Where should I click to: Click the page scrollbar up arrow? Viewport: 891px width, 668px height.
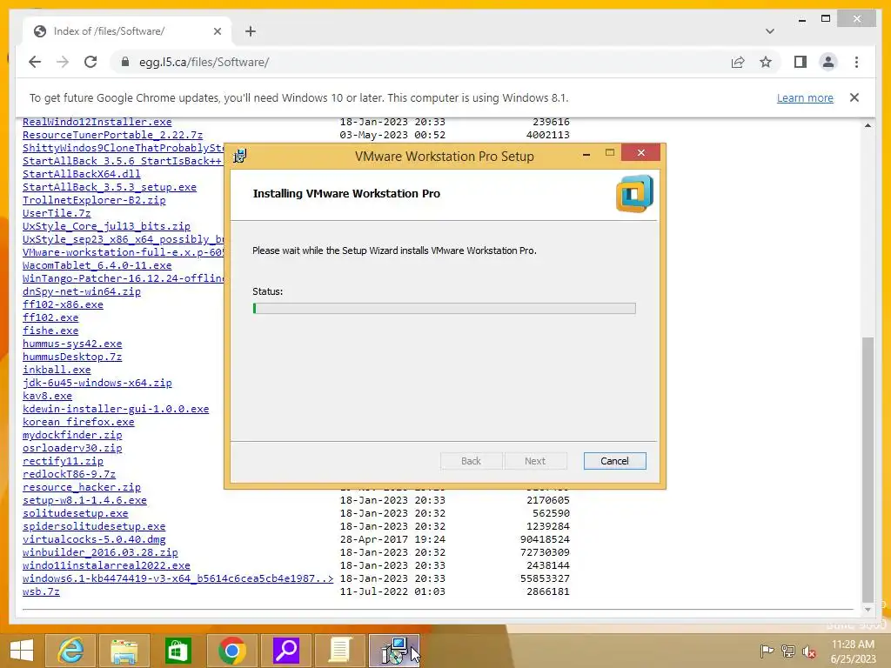click(868, 125)
